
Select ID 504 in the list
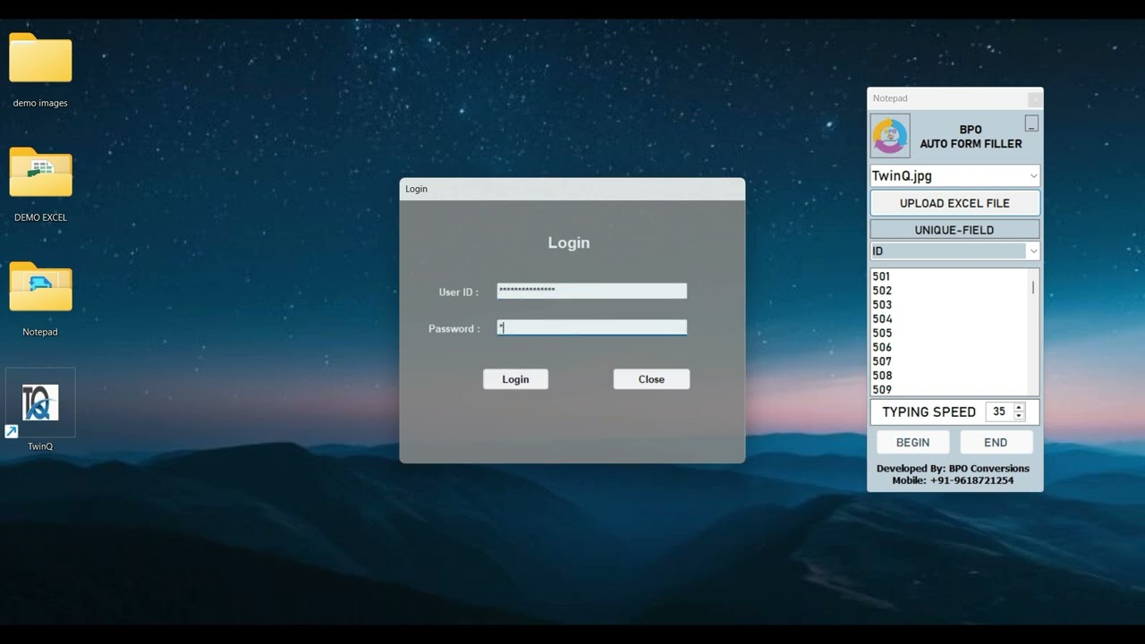[882, 319]
